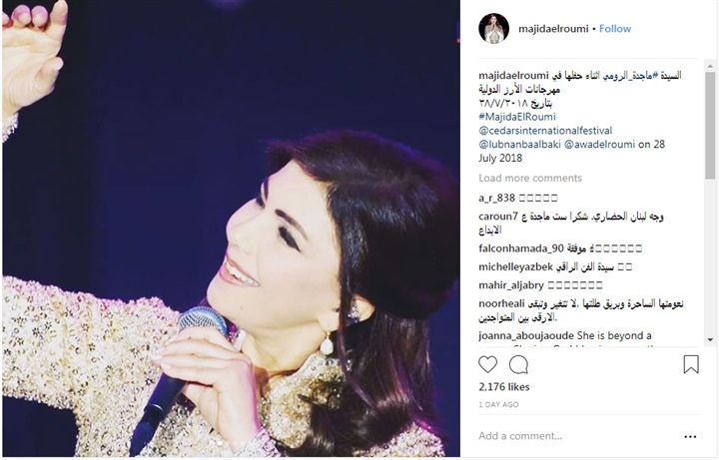The height and width of the screenshot is (460, 719).
Task: Click the scroll down arrow in comments
Action: point(710,340)
